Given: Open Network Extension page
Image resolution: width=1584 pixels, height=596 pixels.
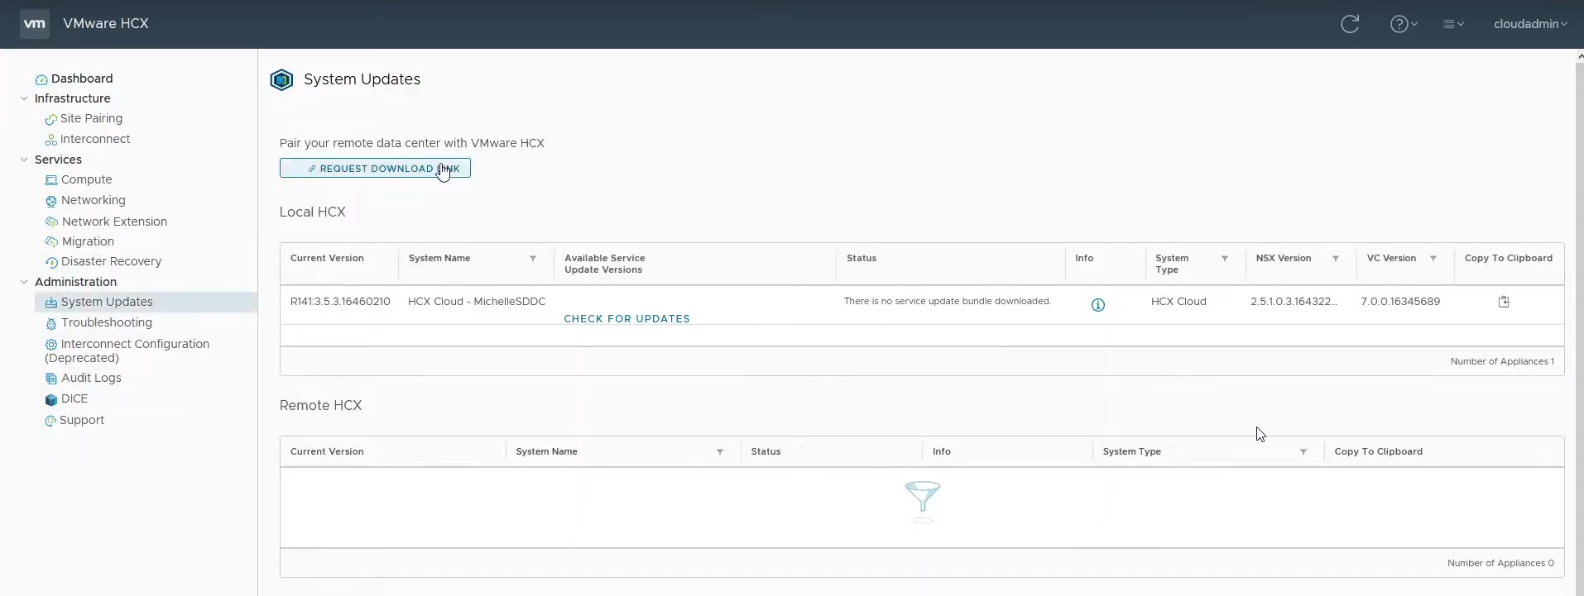Looking at the screenshot, I should point(114,222).
